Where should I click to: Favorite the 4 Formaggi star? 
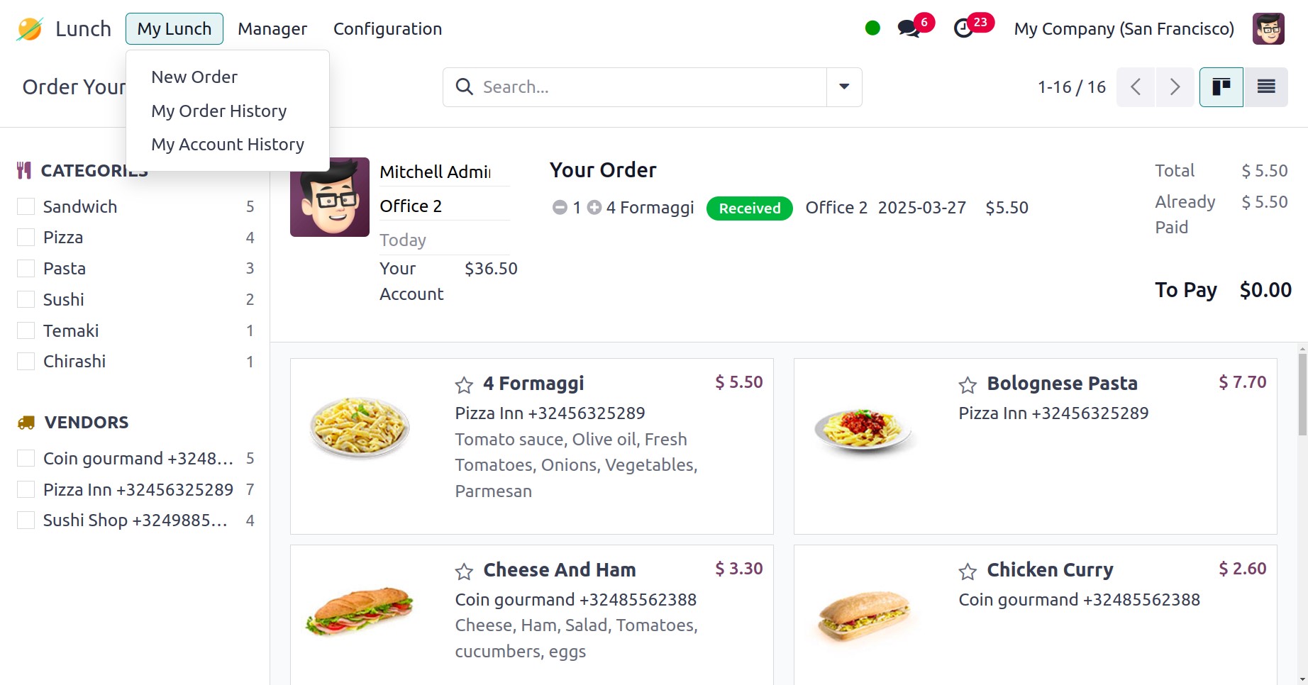464,385
